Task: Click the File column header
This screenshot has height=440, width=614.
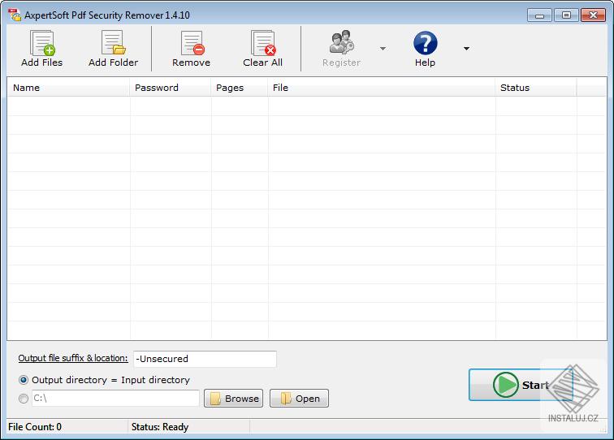Action: (382, 88)
